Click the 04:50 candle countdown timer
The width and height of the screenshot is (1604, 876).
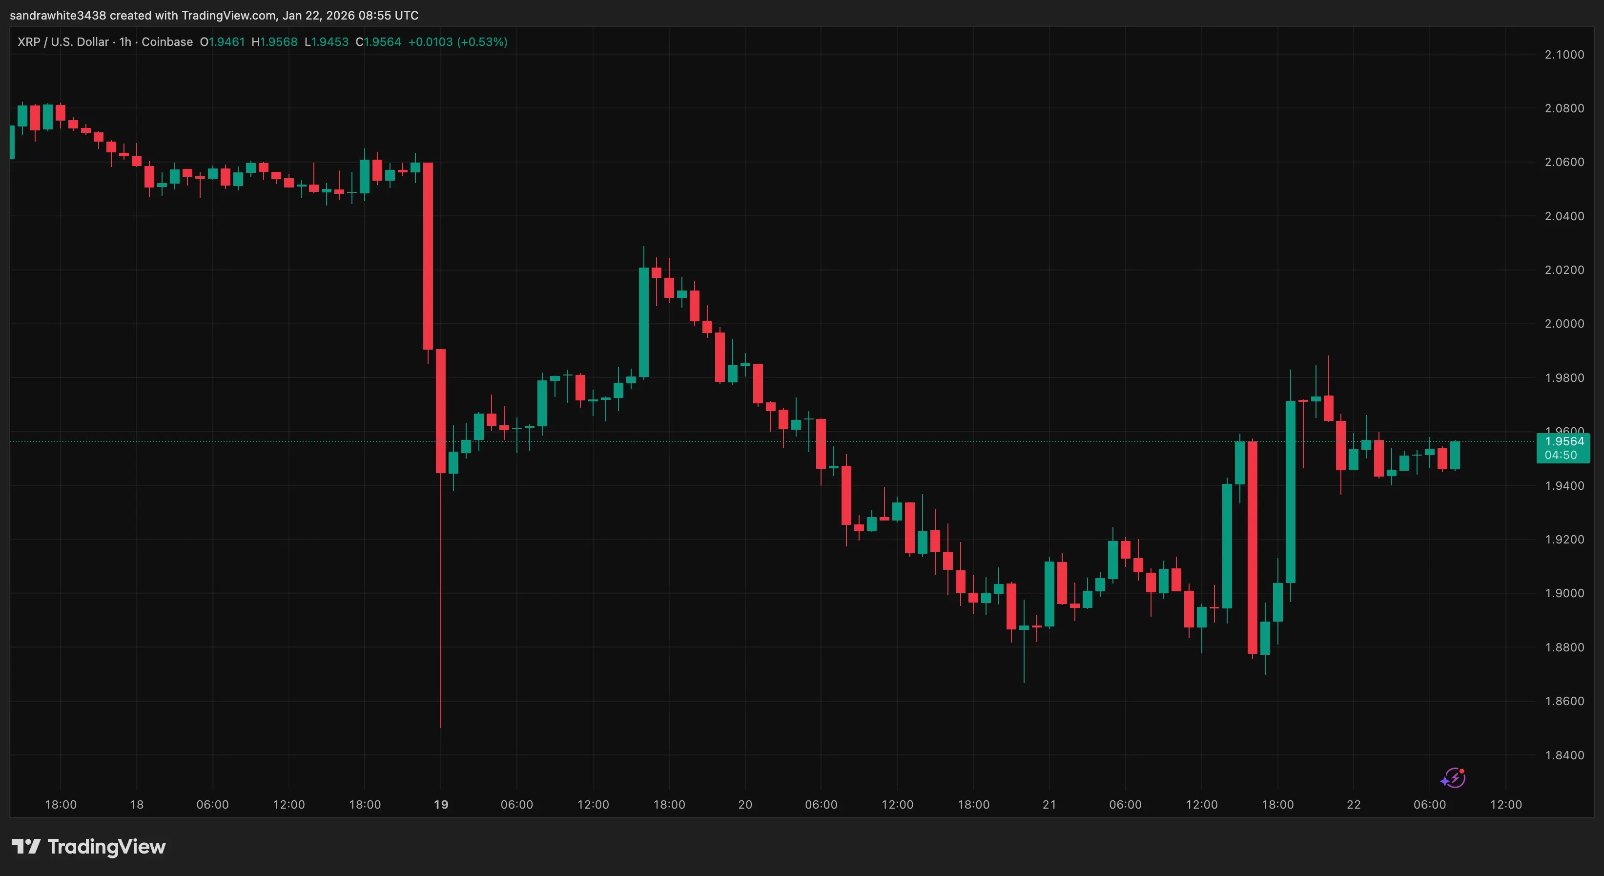[x=1561, y=455]
